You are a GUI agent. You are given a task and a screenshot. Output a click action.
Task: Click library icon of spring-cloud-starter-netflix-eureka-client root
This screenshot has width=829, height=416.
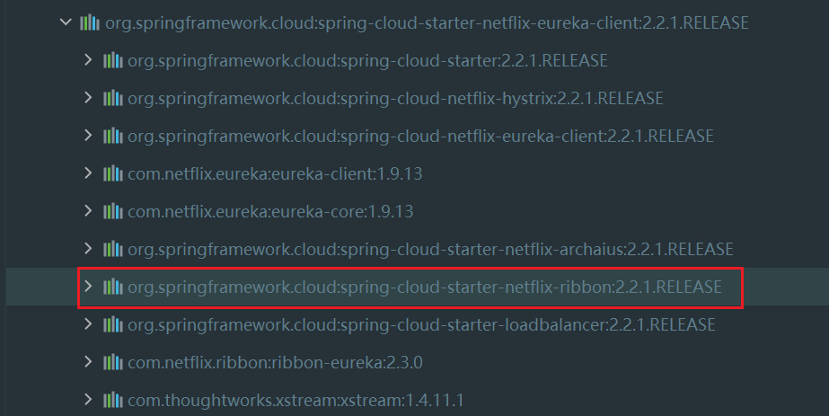89,22
